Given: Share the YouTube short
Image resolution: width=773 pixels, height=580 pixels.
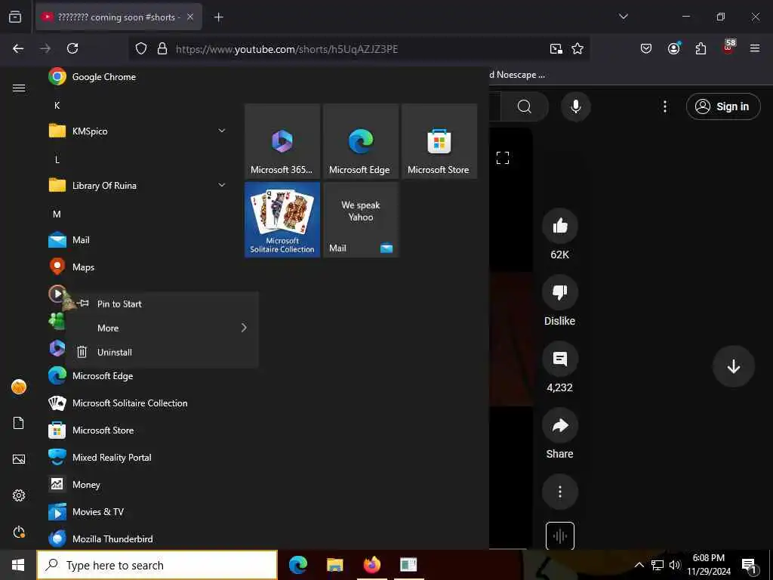Looking at the screenshot, I should pyautogui.click(x=560, y=425).
